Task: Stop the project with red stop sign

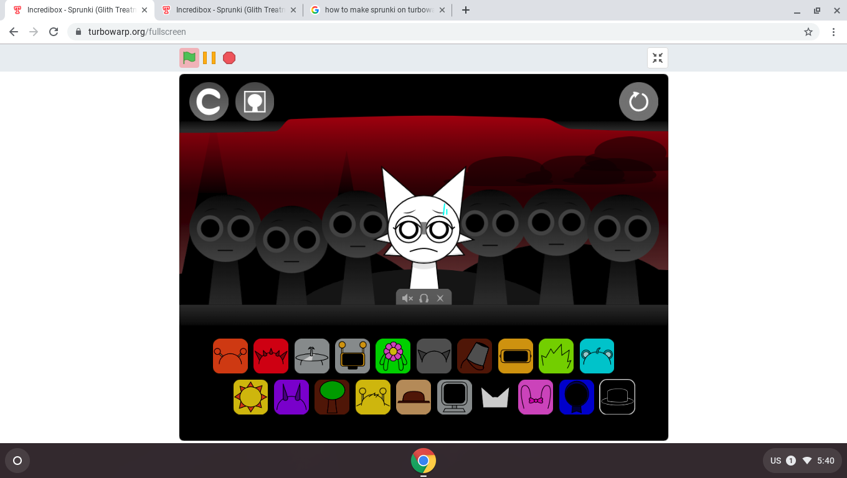Action: (x=229, y=58)
